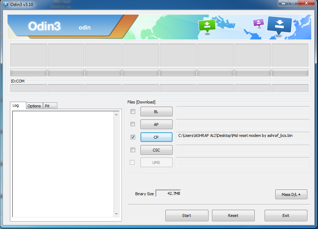Click the CP file path field
Viewport: 318px width, 229px height.
243,137
